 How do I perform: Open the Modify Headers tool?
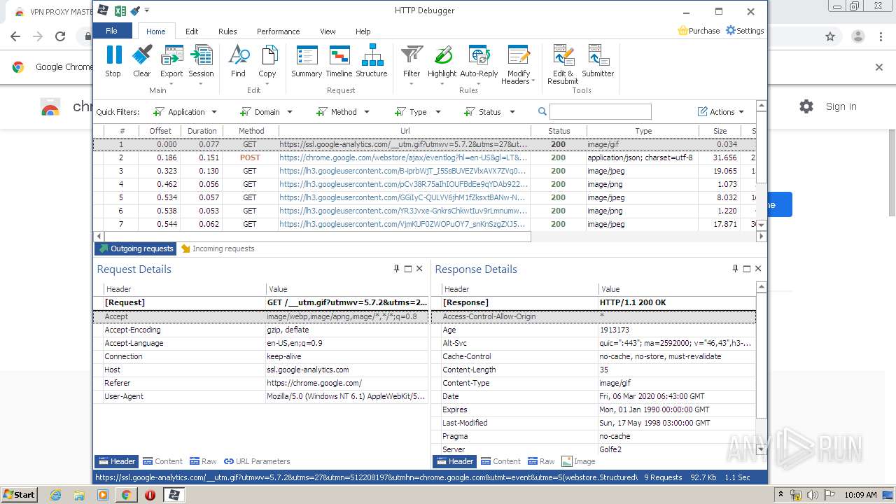pos(519,65)
